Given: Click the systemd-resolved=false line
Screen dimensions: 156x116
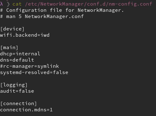Looking at the screenshot, I should pyautogui.click(x=34, y=72).
